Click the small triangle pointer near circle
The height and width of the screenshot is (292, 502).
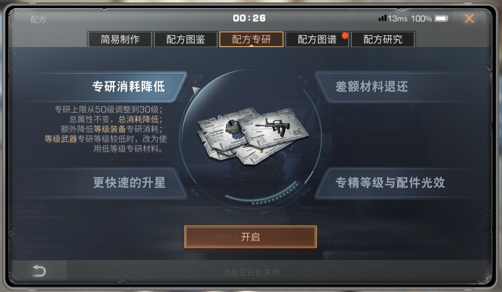(x=196, y=90)
